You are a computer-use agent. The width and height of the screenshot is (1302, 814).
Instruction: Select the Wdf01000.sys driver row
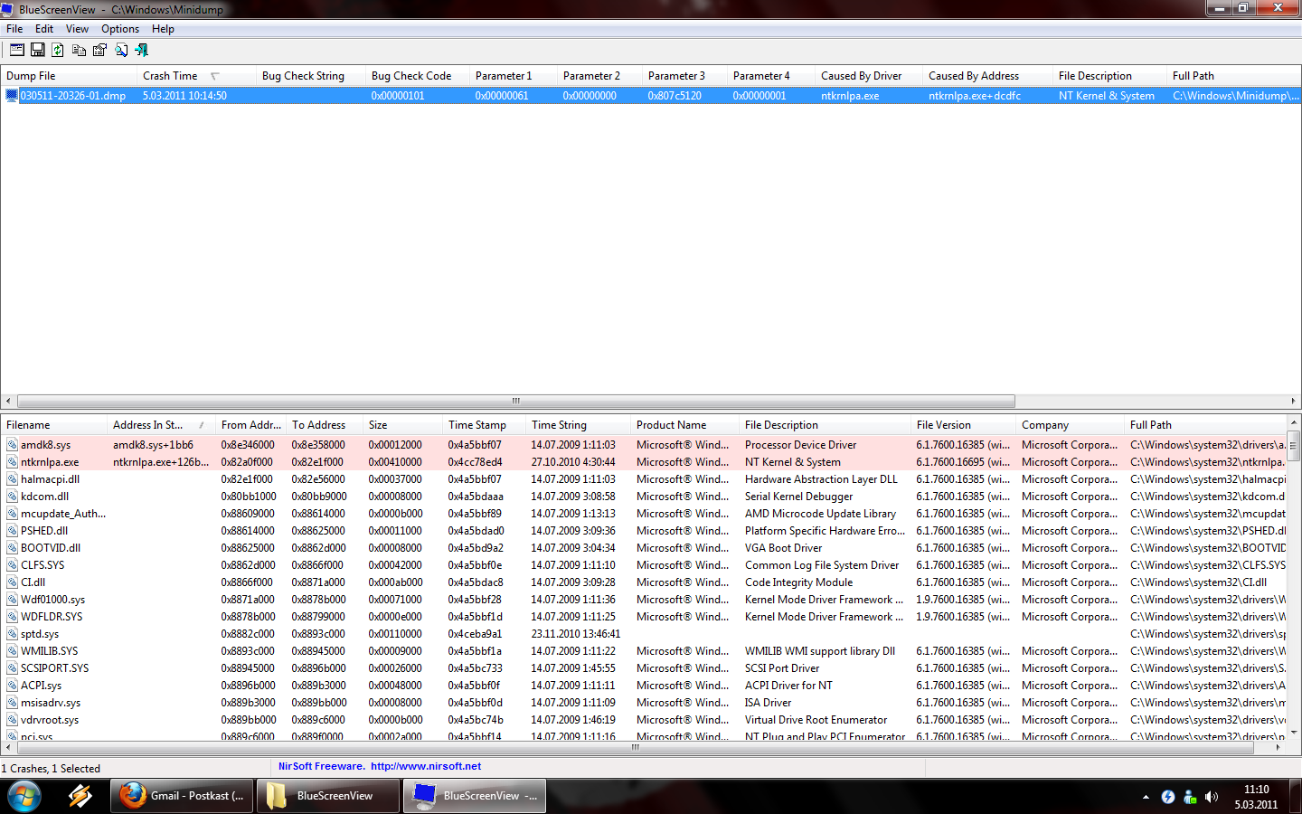(x=644, y=600)
